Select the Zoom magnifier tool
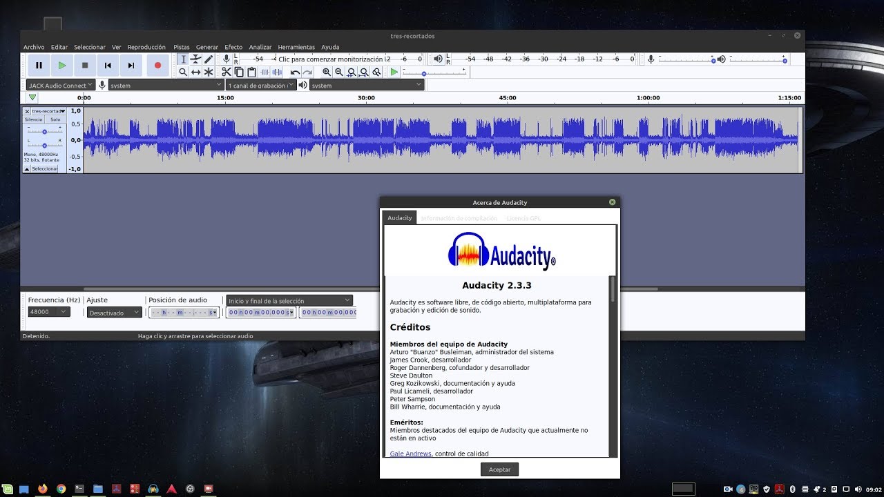The width and height of the screenshot is (884, 497). pyautogui.click(x=183, y=72)
